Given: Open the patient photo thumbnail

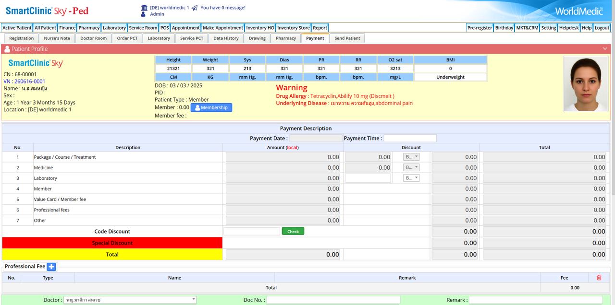Looking at the screenshot, I should coord(585,84).
